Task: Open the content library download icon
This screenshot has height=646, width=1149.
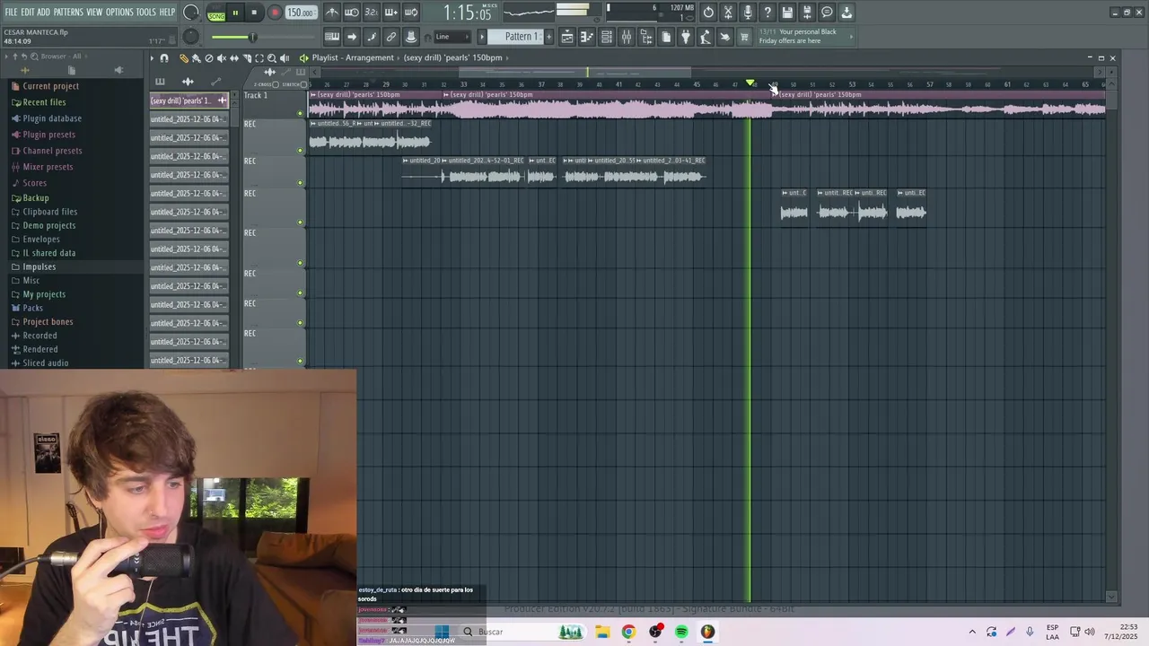Action: click(x=846, y=13)
